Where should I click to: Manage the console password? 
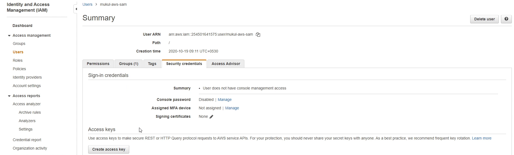click(x=224, y=100)
